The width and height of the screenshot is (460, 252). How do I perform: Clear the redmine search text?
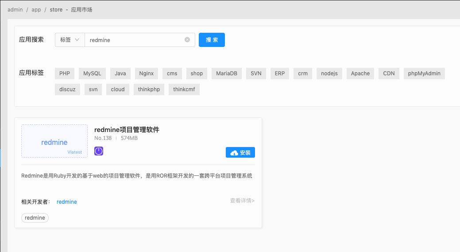[x=187, y=39]
